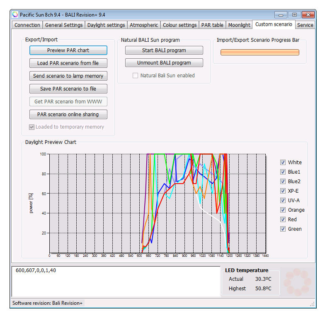Hide the Orange channel line
325x318 pixels.
(x=283, y=210)
